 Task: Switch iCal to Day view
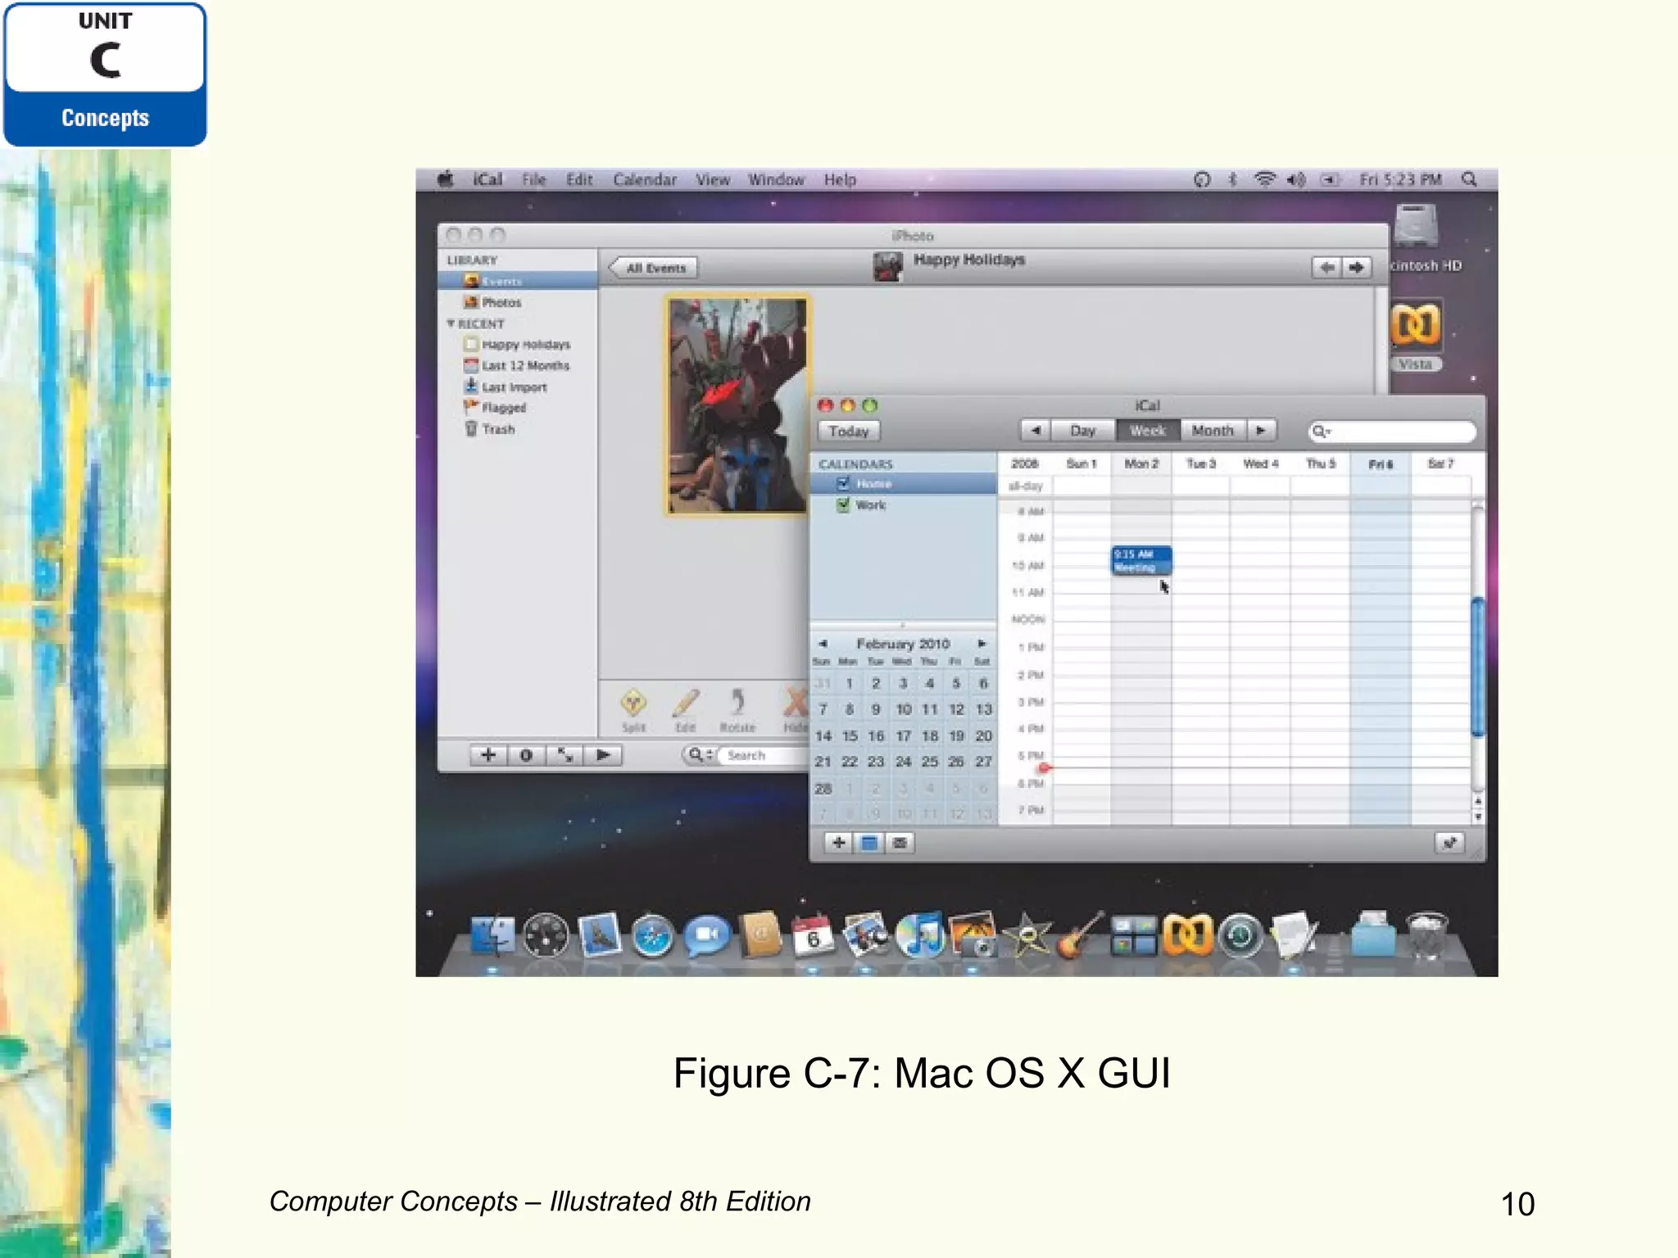click(x=1083, y=430)
